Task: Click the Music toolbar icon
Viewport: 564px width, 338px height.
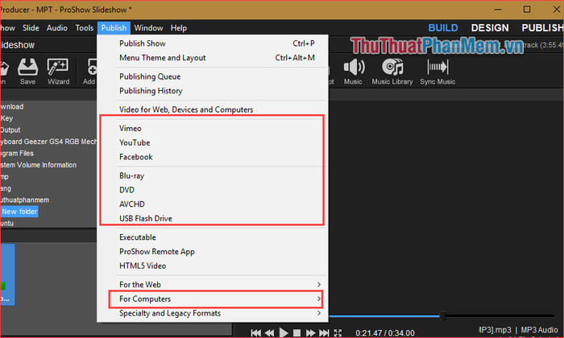Action: click(353, 72)
